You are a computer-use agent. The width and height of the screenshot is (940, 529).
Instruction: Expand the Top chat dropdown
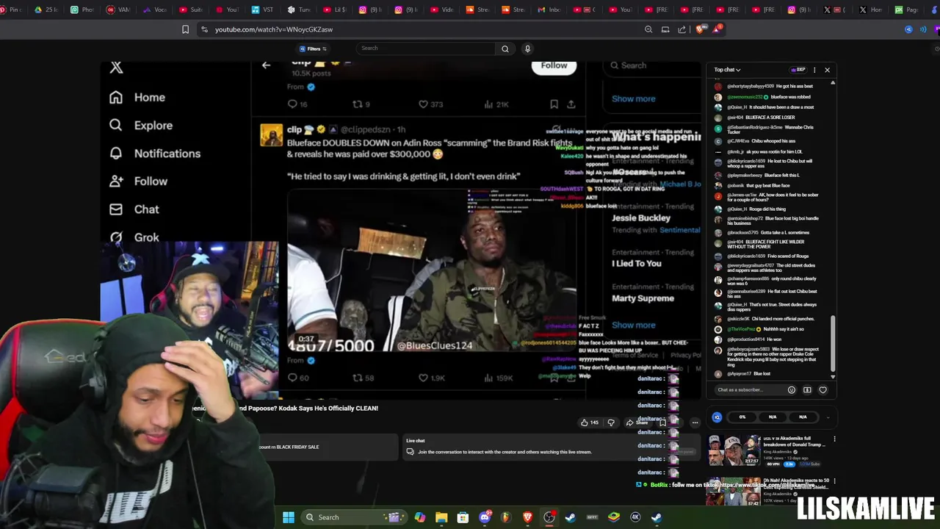click(x=727, y=70)
